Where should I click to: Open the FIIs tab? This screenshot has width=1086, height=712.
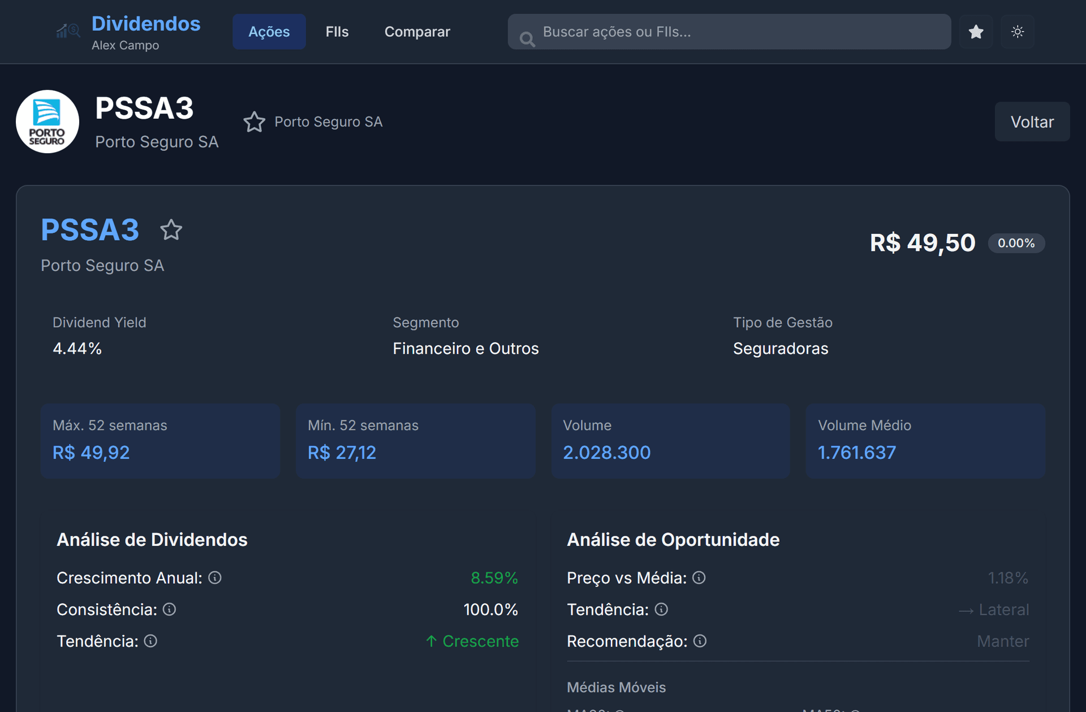click(337, 32)
